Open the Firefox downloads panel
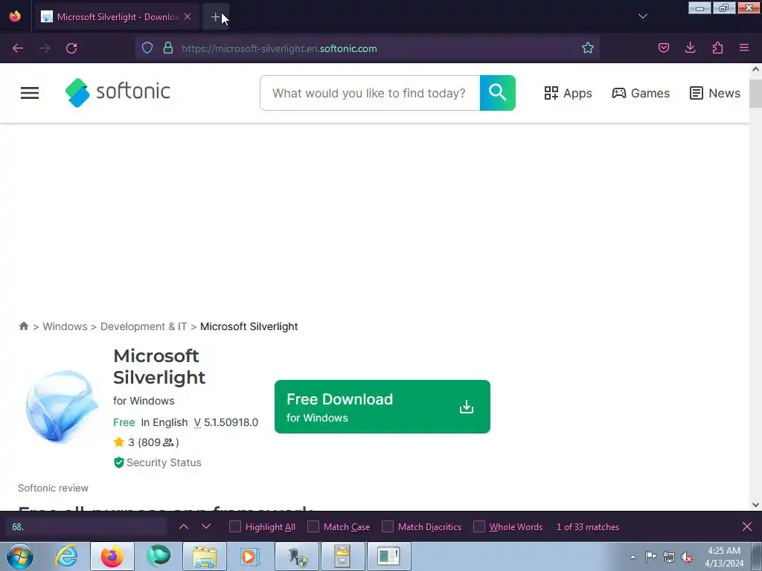Image resolution: width=762 pixels, height=571 pixels. [x=690, y=48]
